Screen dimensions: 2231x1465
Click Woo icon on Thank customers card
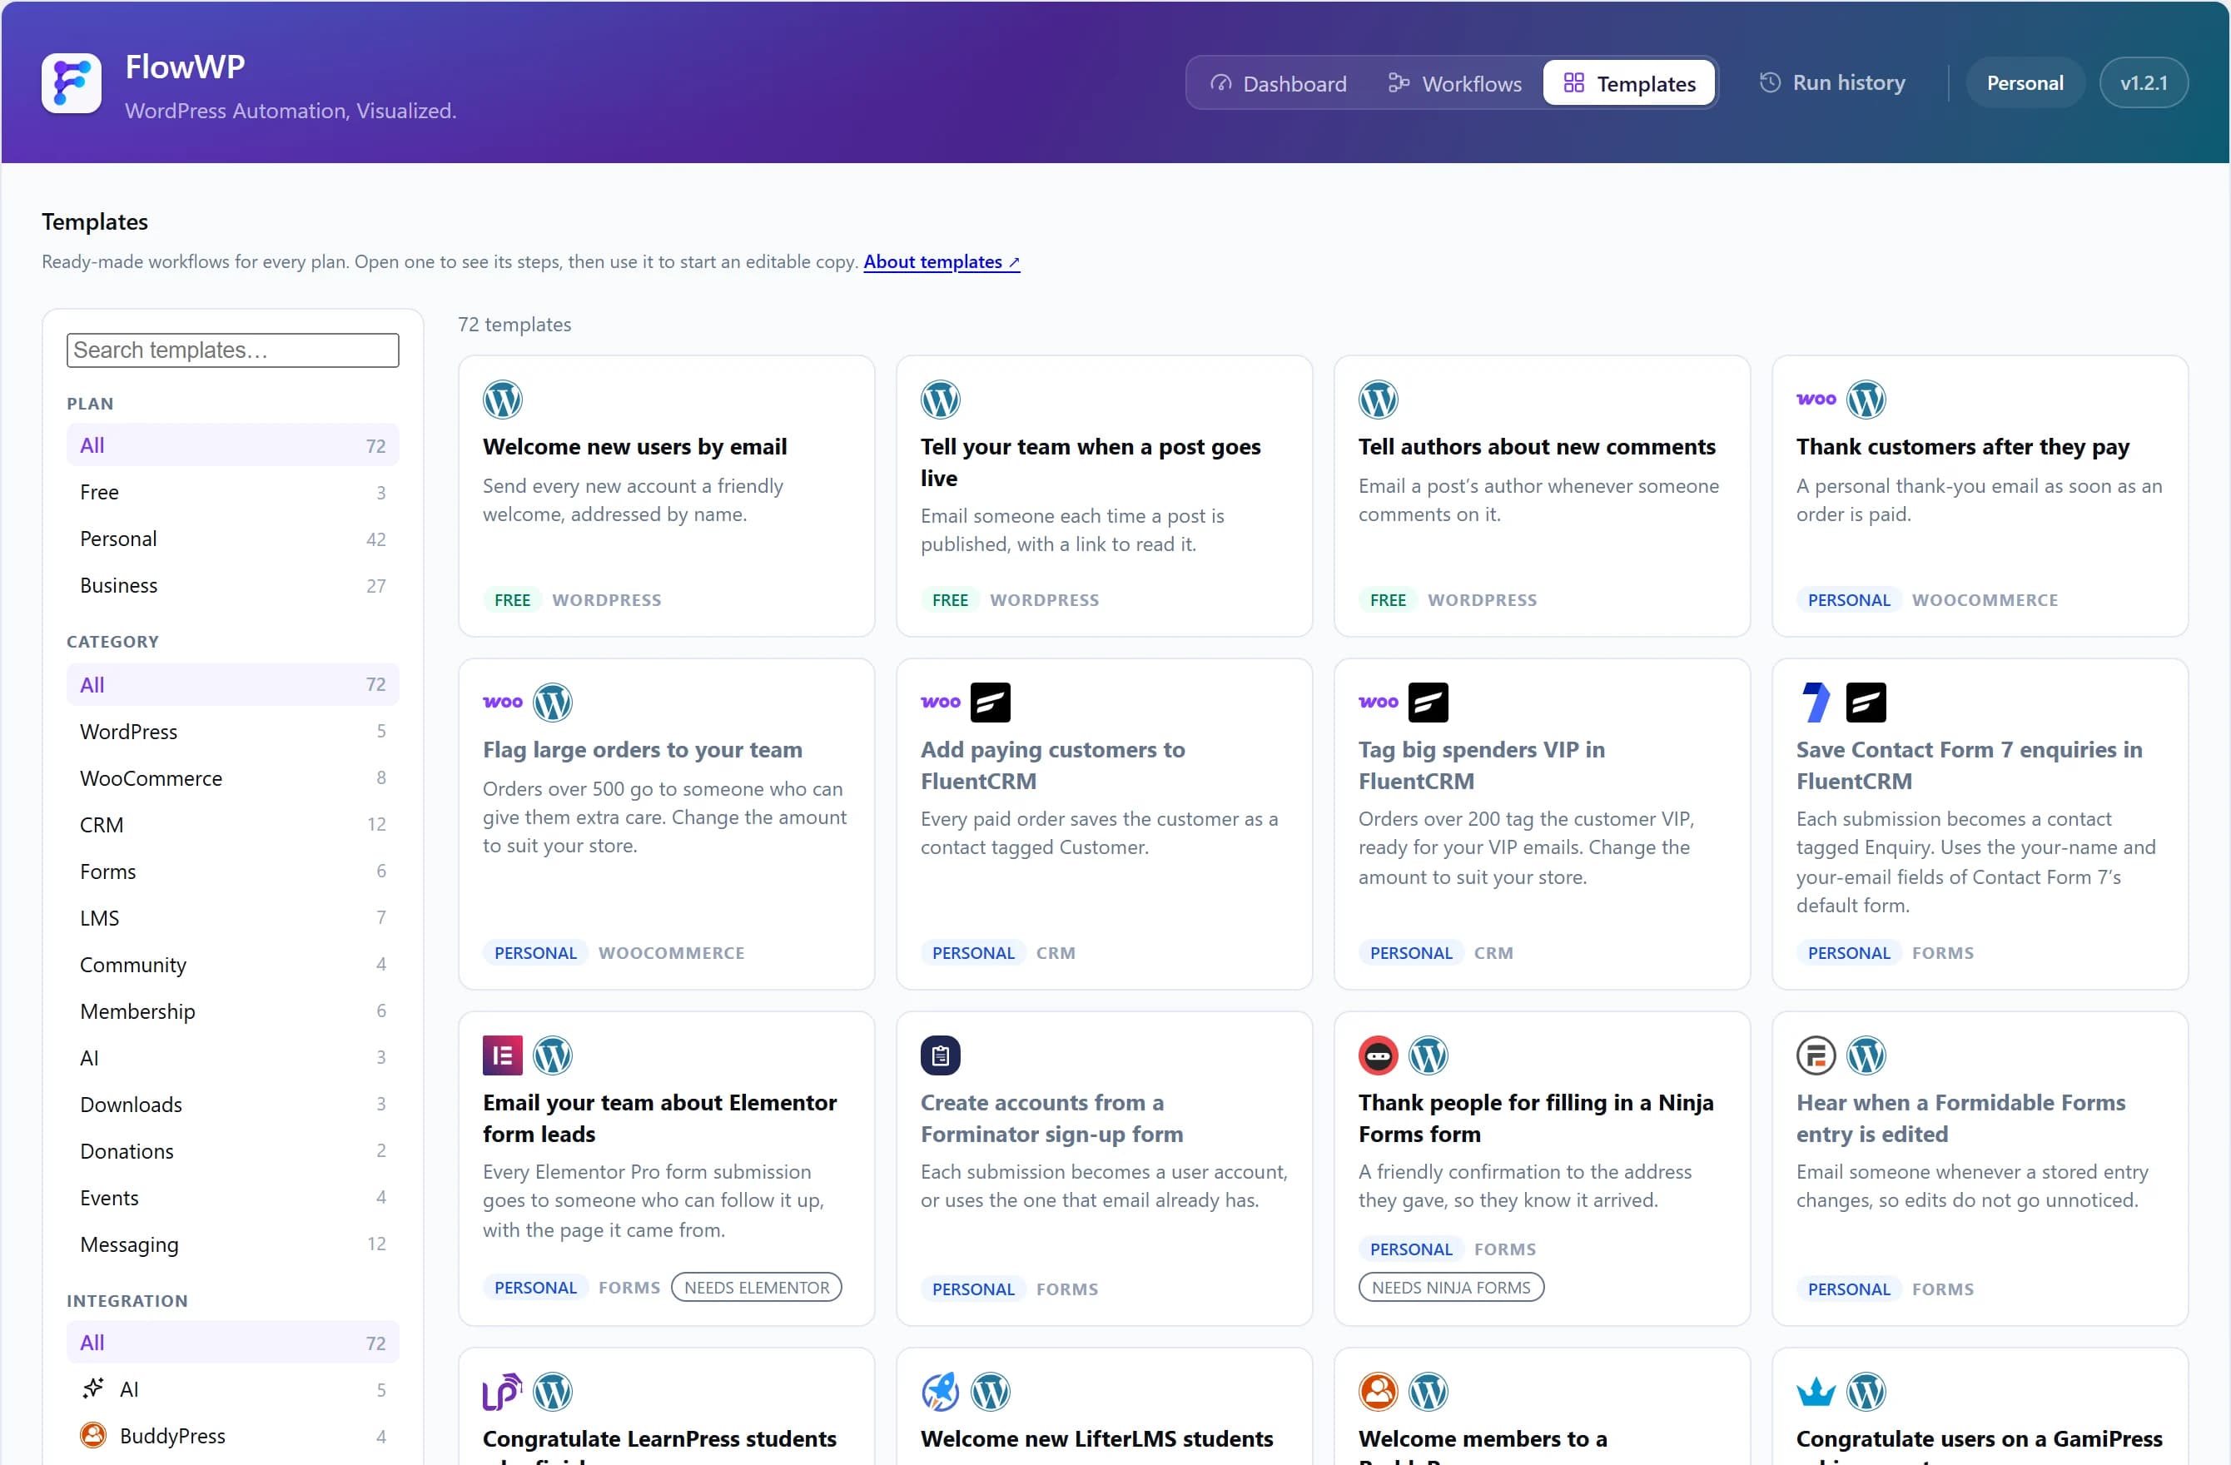tap(1816, 400)
